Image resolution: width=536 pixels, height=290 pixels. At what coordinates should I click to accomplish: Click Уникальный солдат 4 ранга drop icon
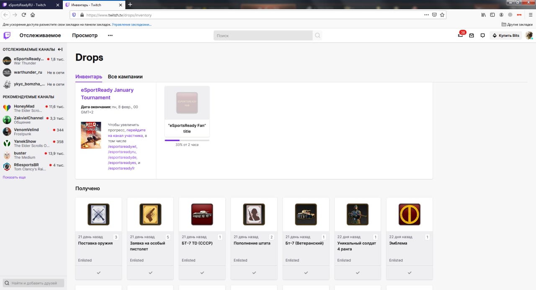(x=358, y=215)
